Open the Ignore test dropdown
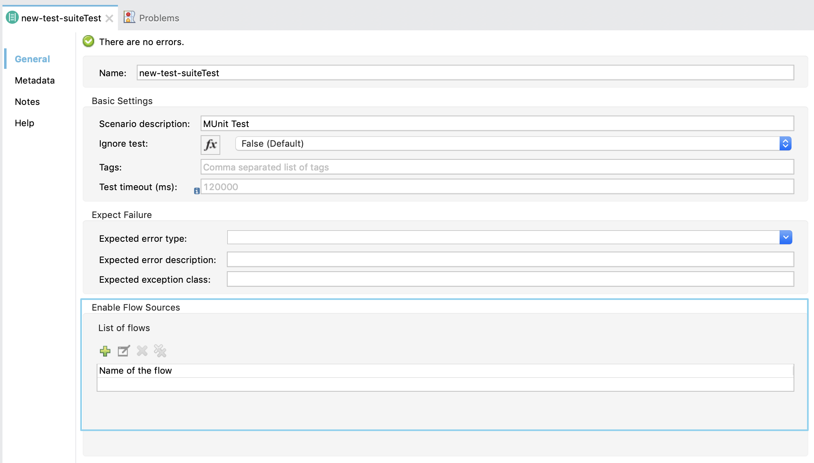814x463 pixels. [785, 143]
